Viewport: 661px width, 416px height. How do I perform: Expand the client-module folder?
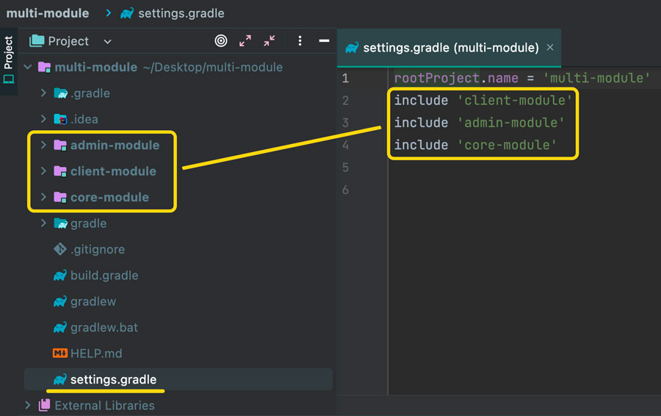[43, 171]
